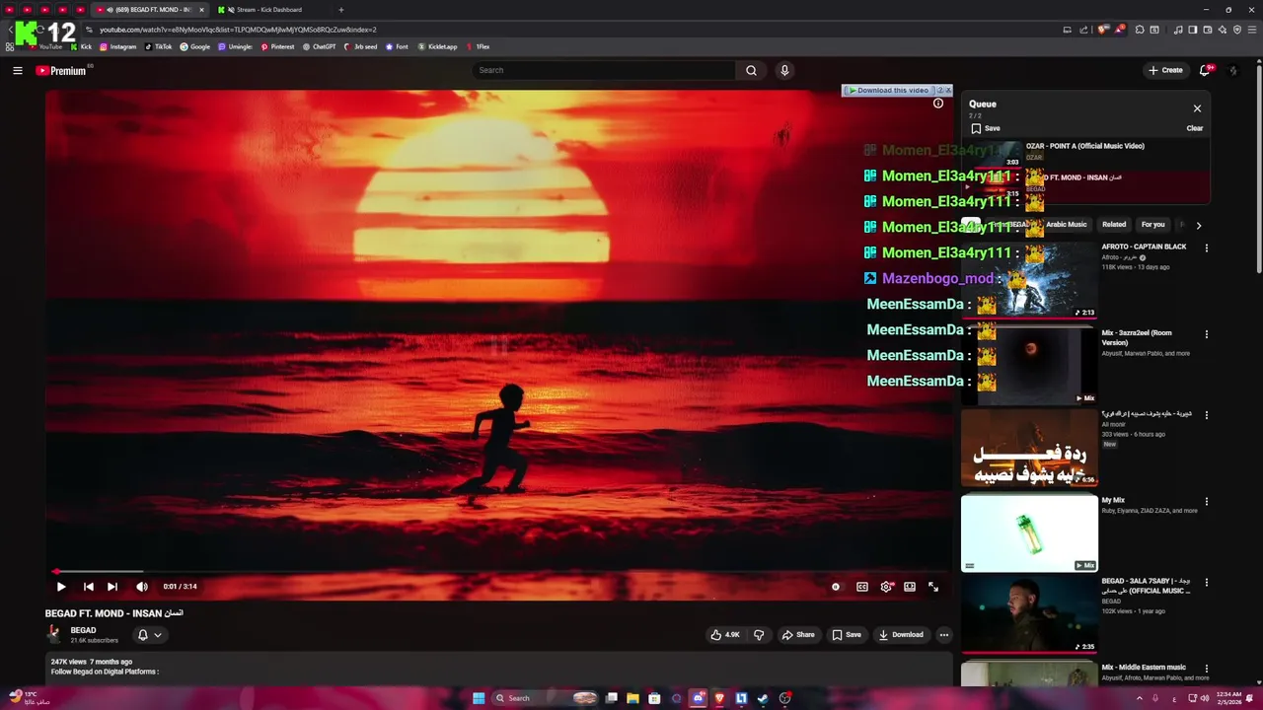Switch the player to theater mode
The image size is (1263, 710).
point(910,587)
